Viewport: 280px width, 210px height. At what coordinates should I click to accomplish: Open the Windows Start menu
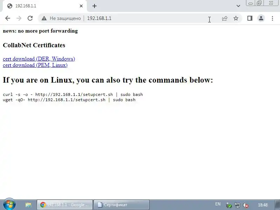[9, 204]
